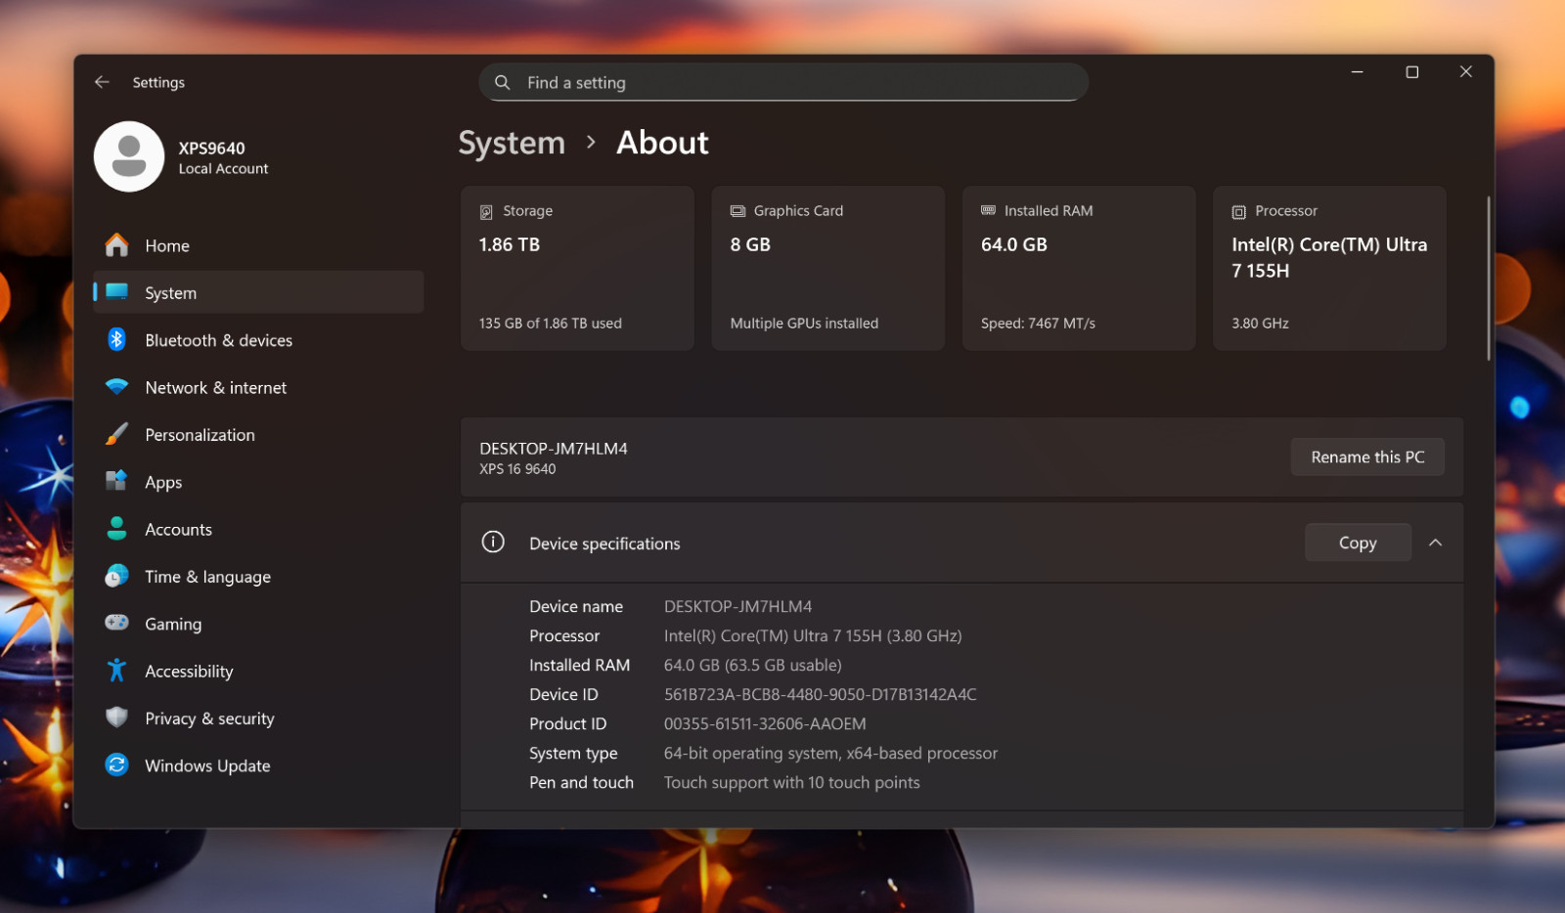Open Windows Update page
Viewport: 1565px width, 913px height.
coord(258,765)
